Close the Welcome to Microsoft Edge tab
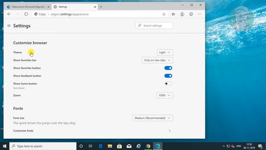266x150 pixels. (48, 7)
